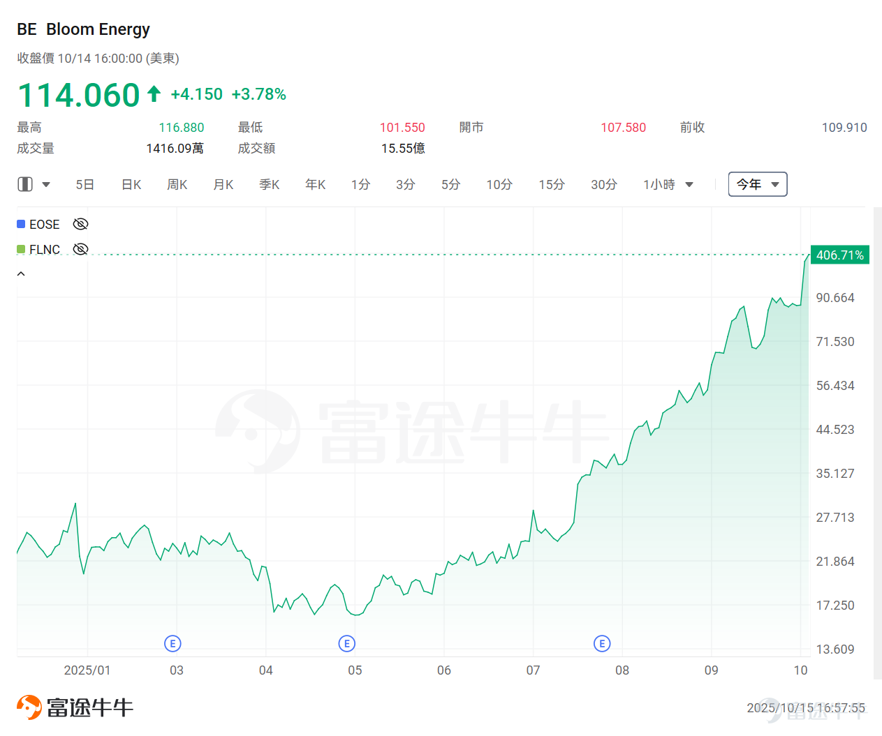
Task: Click the earnings marker near 05
Action: coord(347,643)
